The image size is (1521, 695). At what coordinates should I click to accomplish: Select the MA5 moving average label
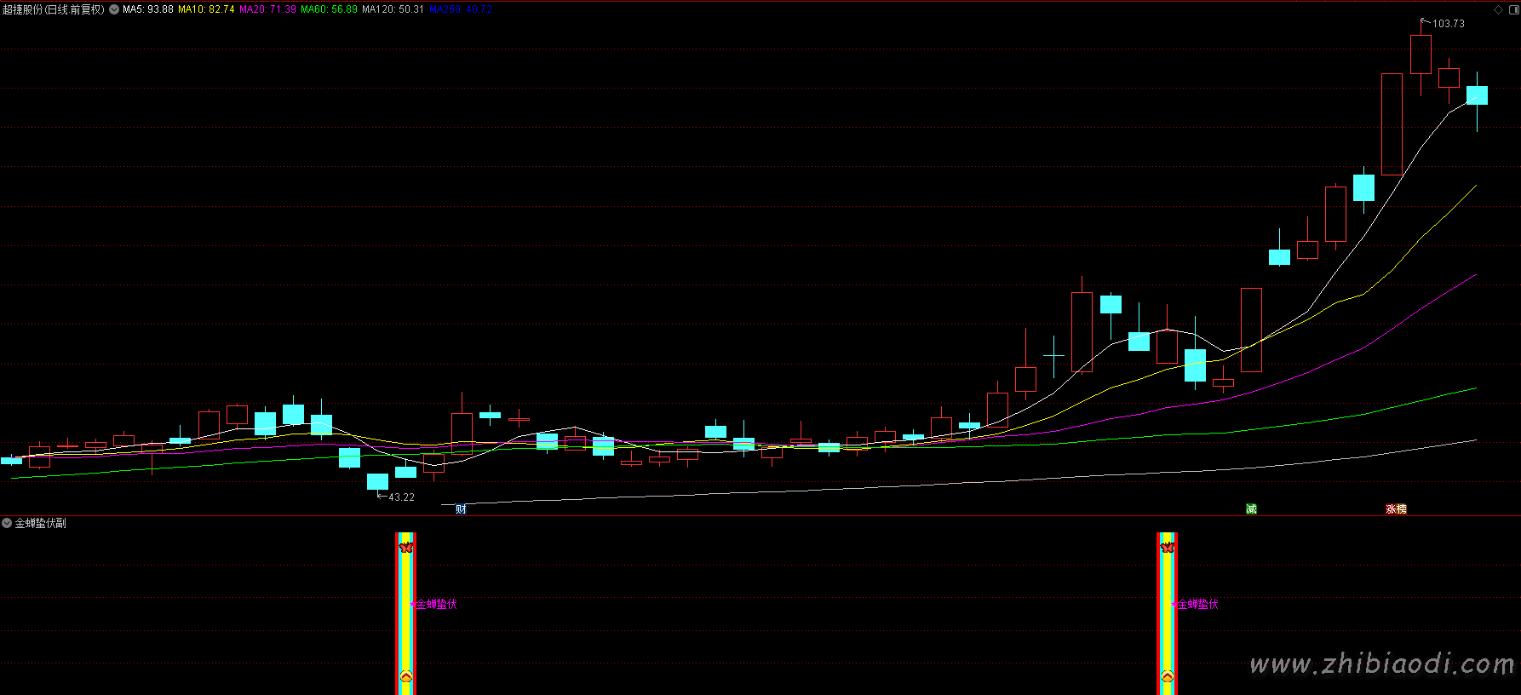click(x=148, y=9)
